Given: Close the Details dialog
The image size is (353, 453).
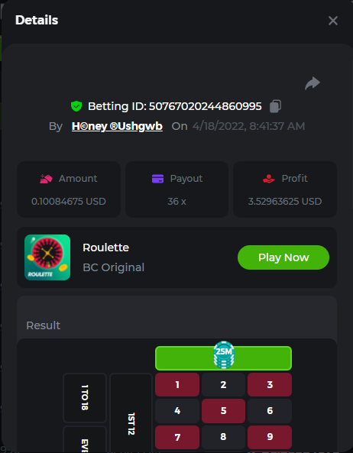Looking at the screenshot, I should pyautogui.click(x=333, y=21).
